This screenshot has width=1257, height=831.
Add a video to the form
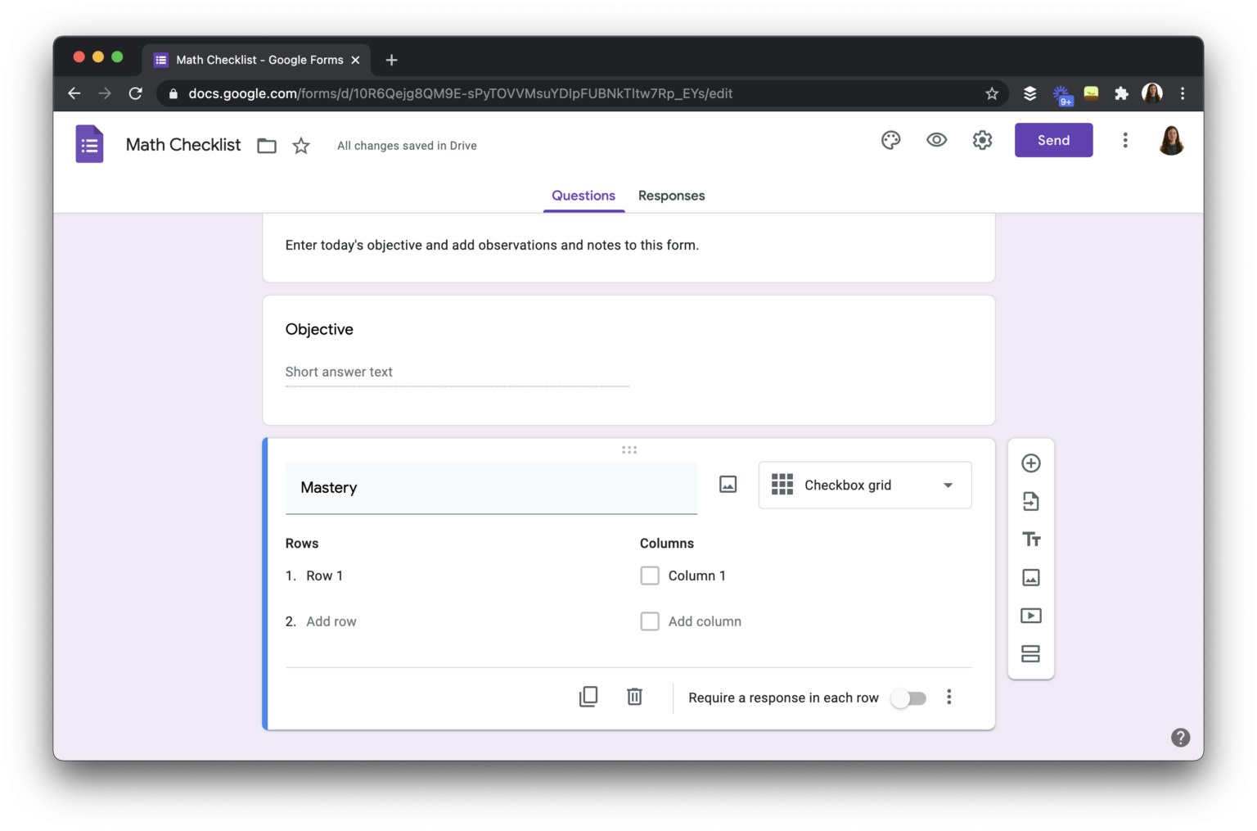click(x=1030, y=615)
